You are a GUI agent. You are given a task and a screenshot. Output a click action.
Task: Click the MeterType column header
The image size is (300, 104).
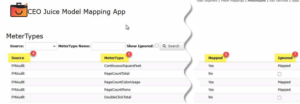(114, 58)
